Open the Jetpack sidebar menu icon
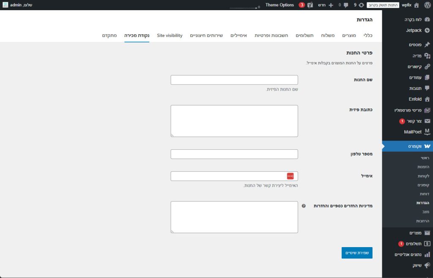The image size is (433, 278). 427,30
